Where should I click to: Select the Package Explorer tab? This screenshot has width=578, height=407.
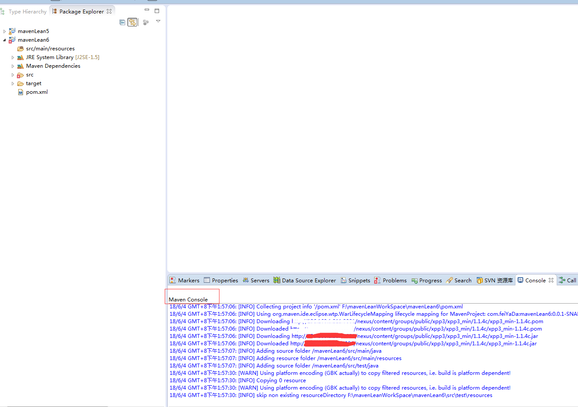click(x=82, y=11)
